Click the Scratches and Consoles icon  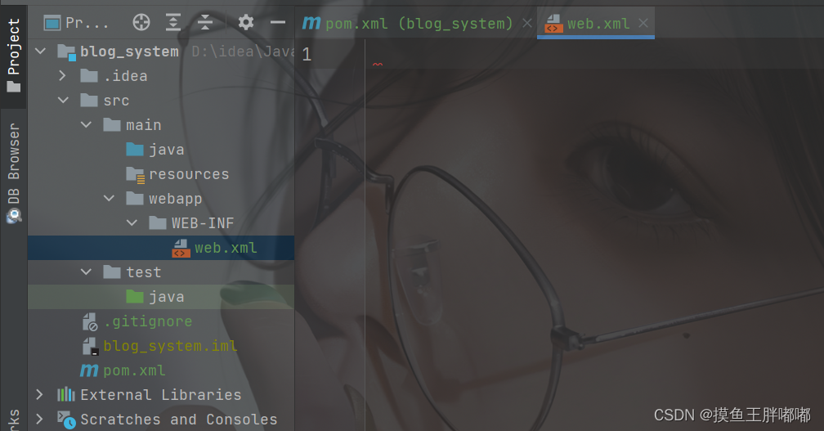point(66,420)
